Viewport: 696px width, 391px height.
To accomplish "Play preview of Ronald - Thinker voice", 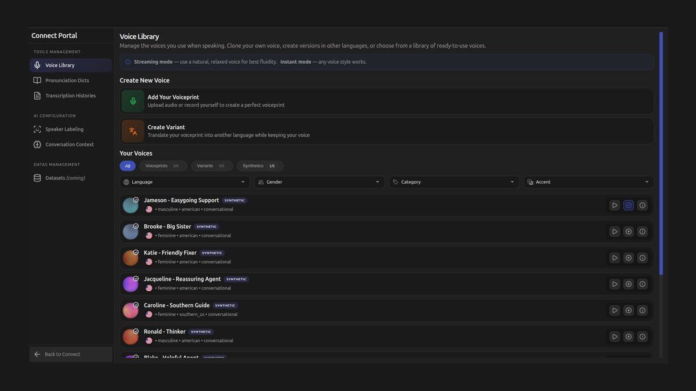I will coord(615,337).
